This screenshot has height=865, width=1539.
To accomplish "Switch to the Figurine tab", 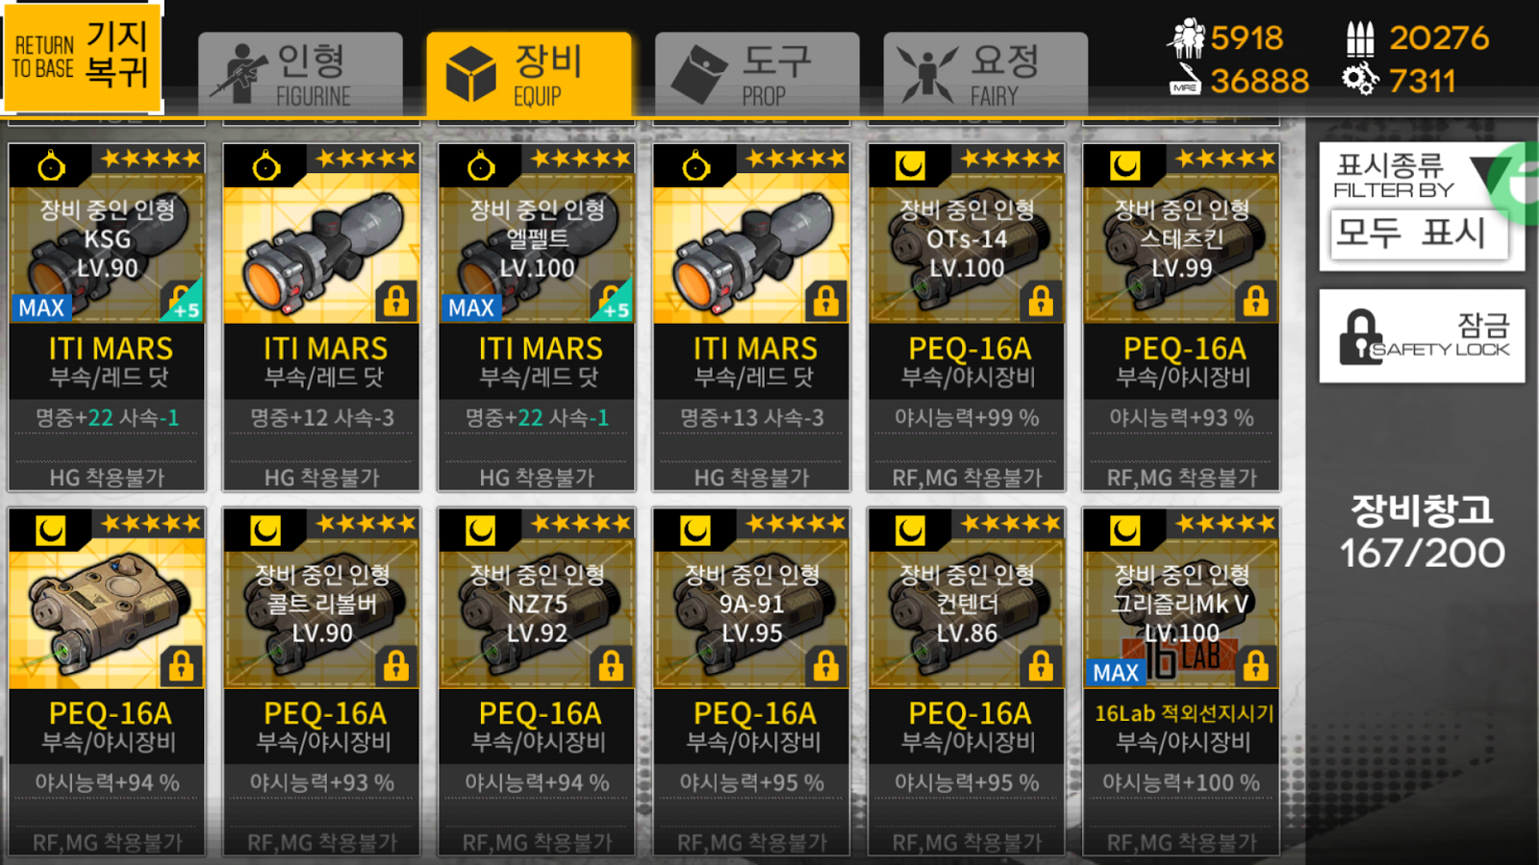I will tap(300, 75).
